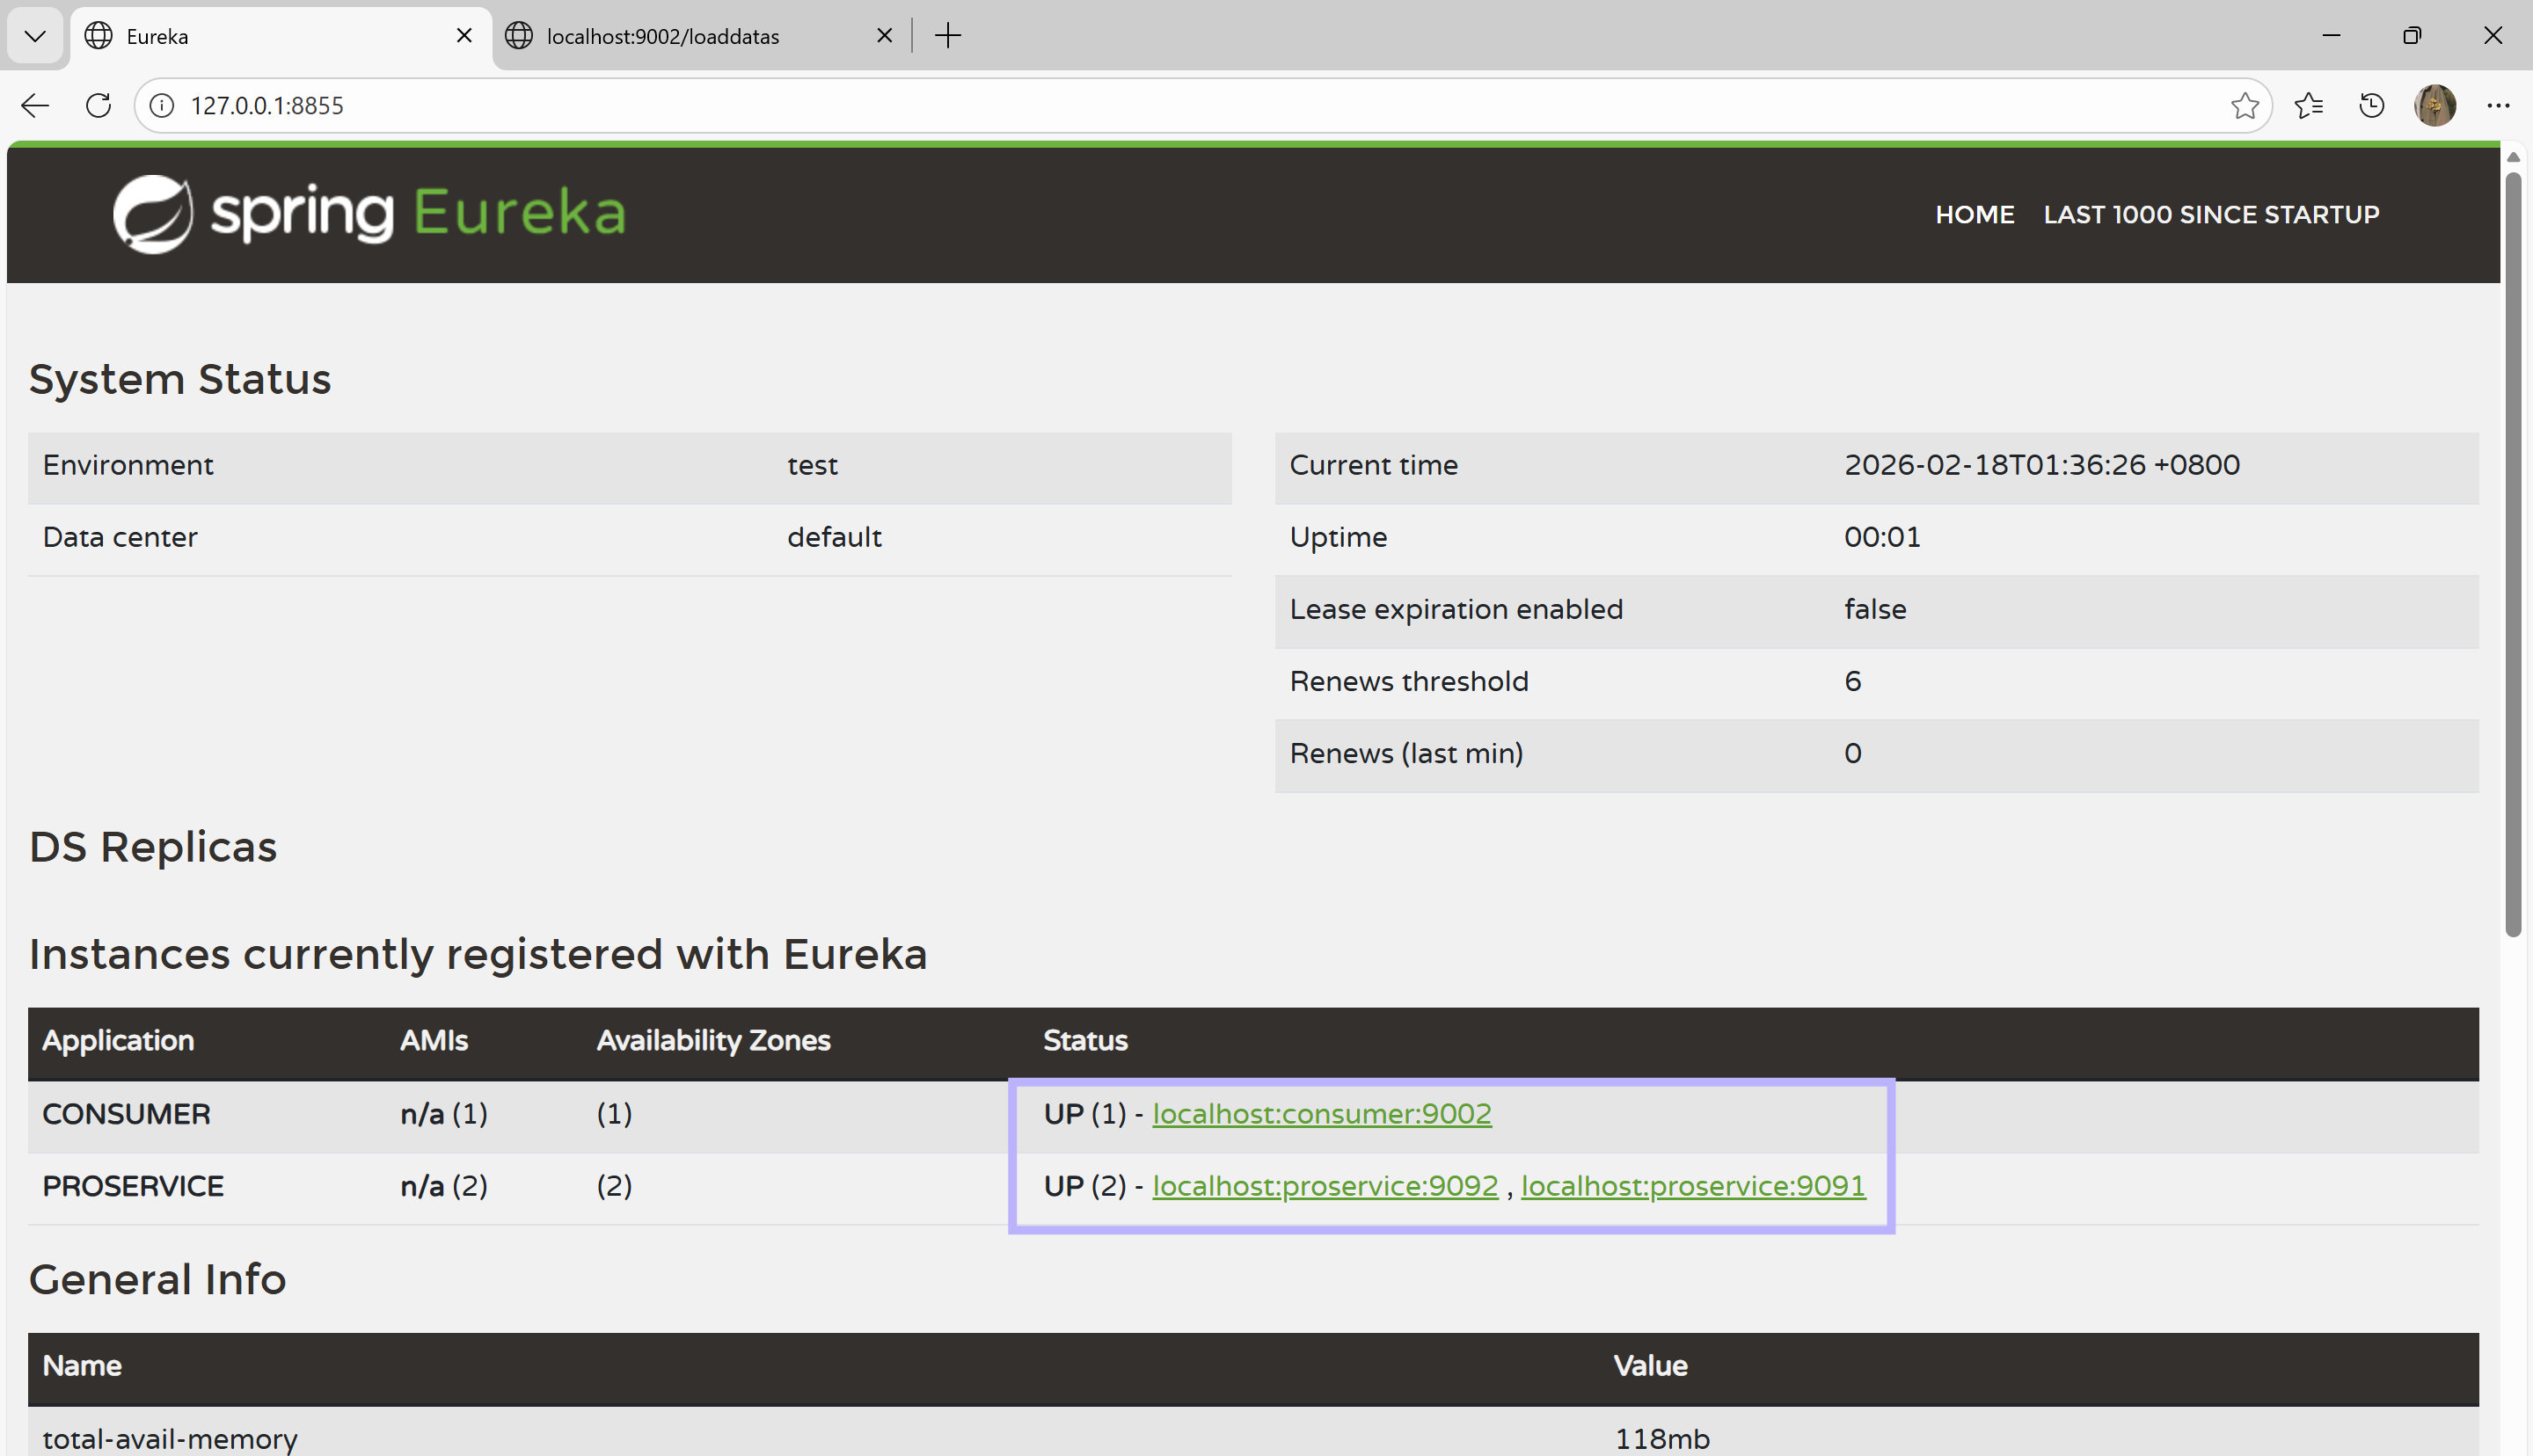The image size is (2533, 1456).
Task: Click the n/a (1) AMIs cell for CONSUMER
Action: (x=444, y=1114)
